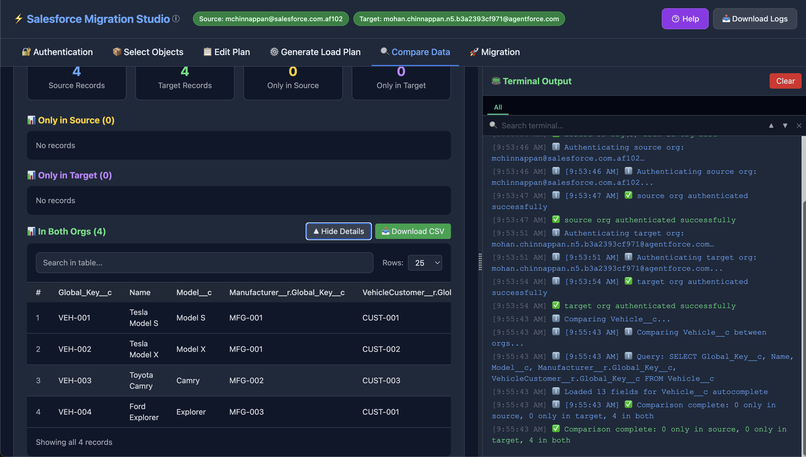Image resolution: width=806 pixels, height=457 pixels.
Task: Click the MFG-003 manufacturer cell
Action: (x=246, y=412)
